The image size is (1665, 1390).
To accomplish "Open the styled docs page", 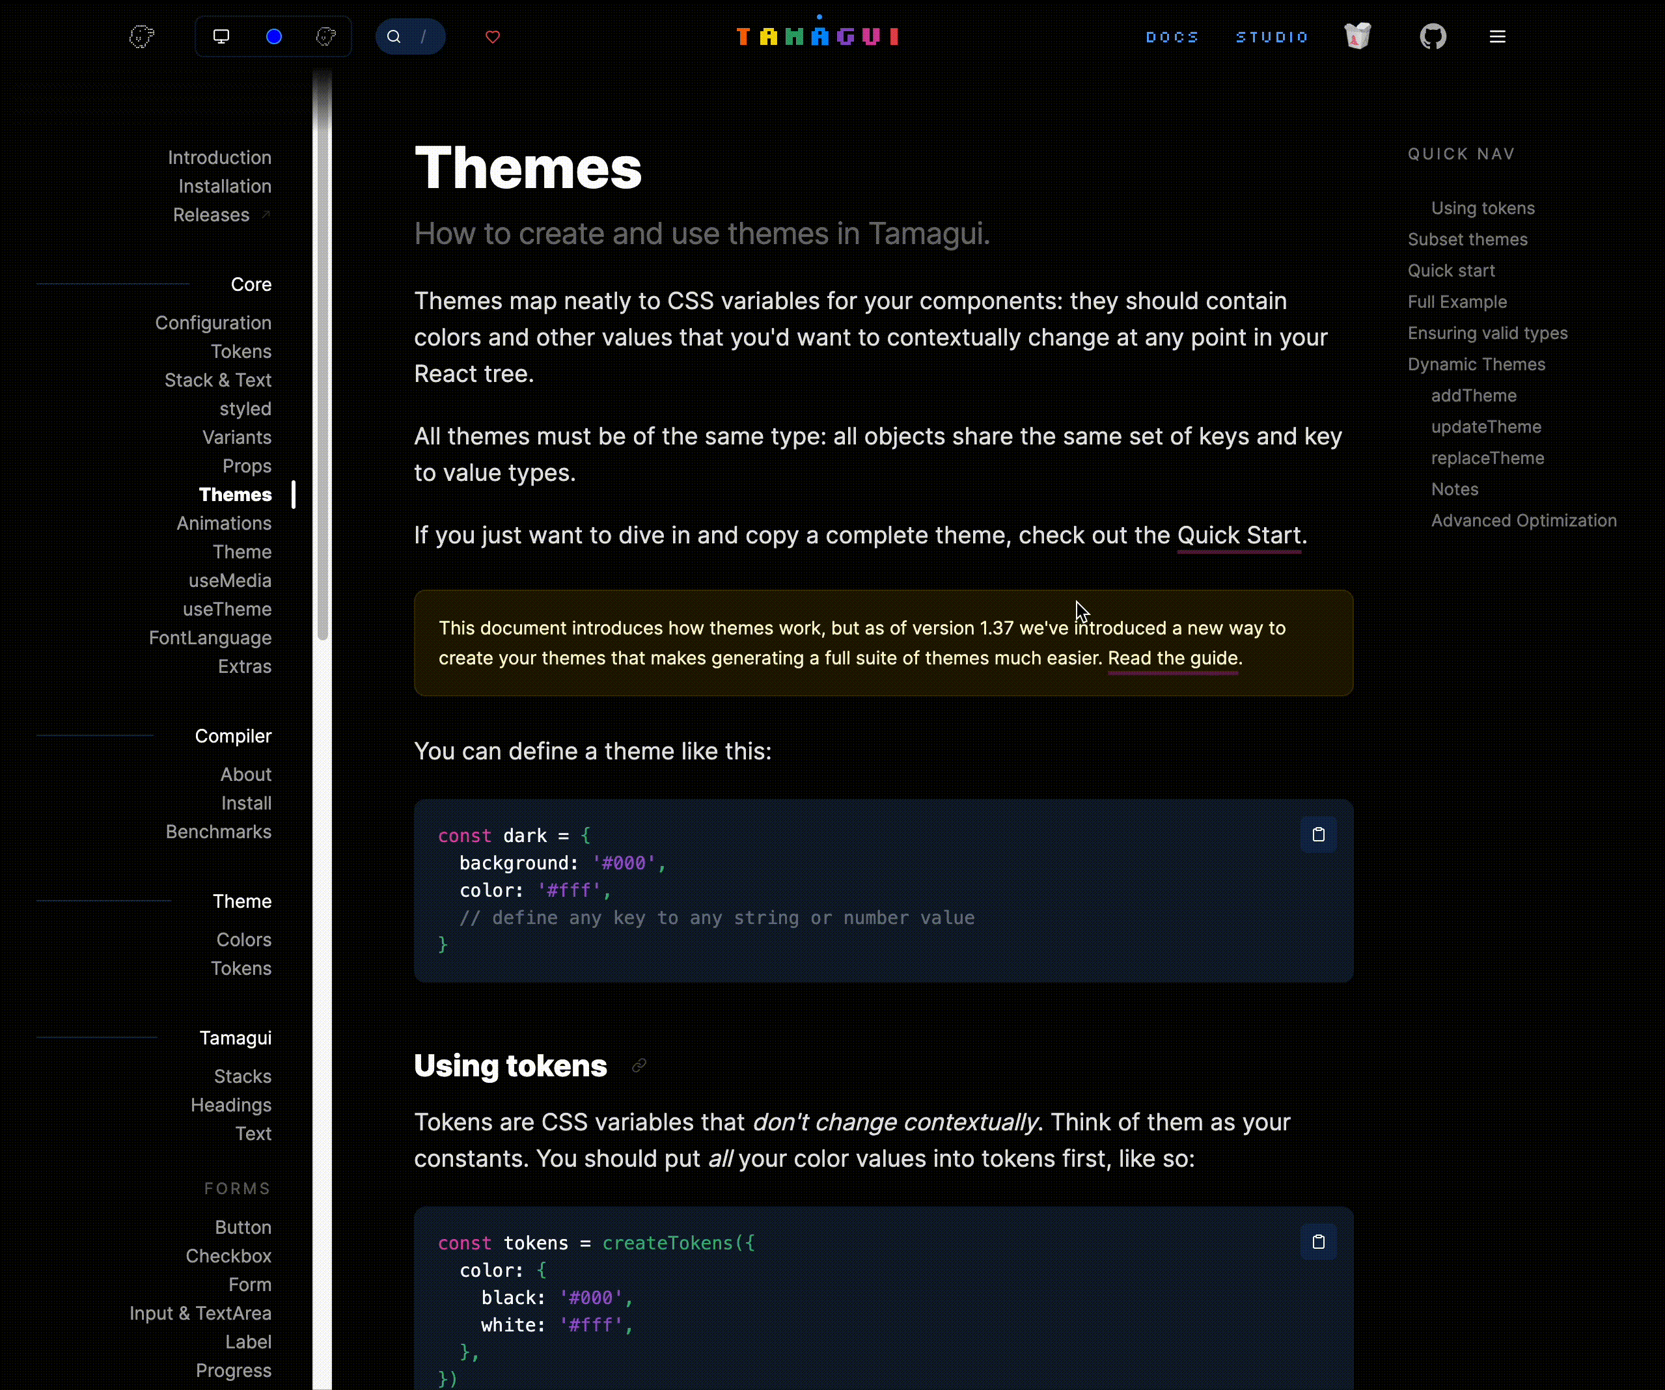I will coord(245,409).
